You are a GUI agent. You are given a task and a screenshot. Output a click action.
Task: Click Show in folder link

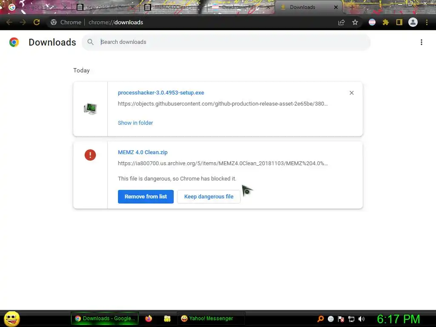coord(135,123)
